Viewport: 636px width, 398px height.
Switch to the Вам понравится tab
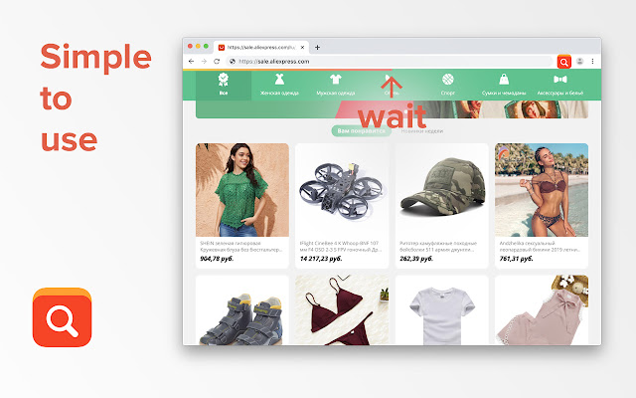coord(361,130)
